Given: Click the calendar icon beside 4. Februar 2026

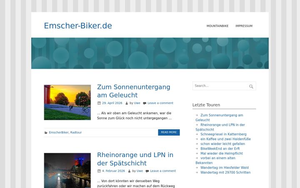Looking at the screenshot, I should pos(99,171).
